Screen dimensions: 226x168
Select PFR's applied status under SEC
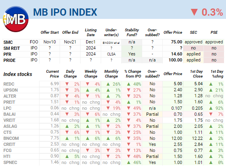pyautogui.click(x=193, y=54)
